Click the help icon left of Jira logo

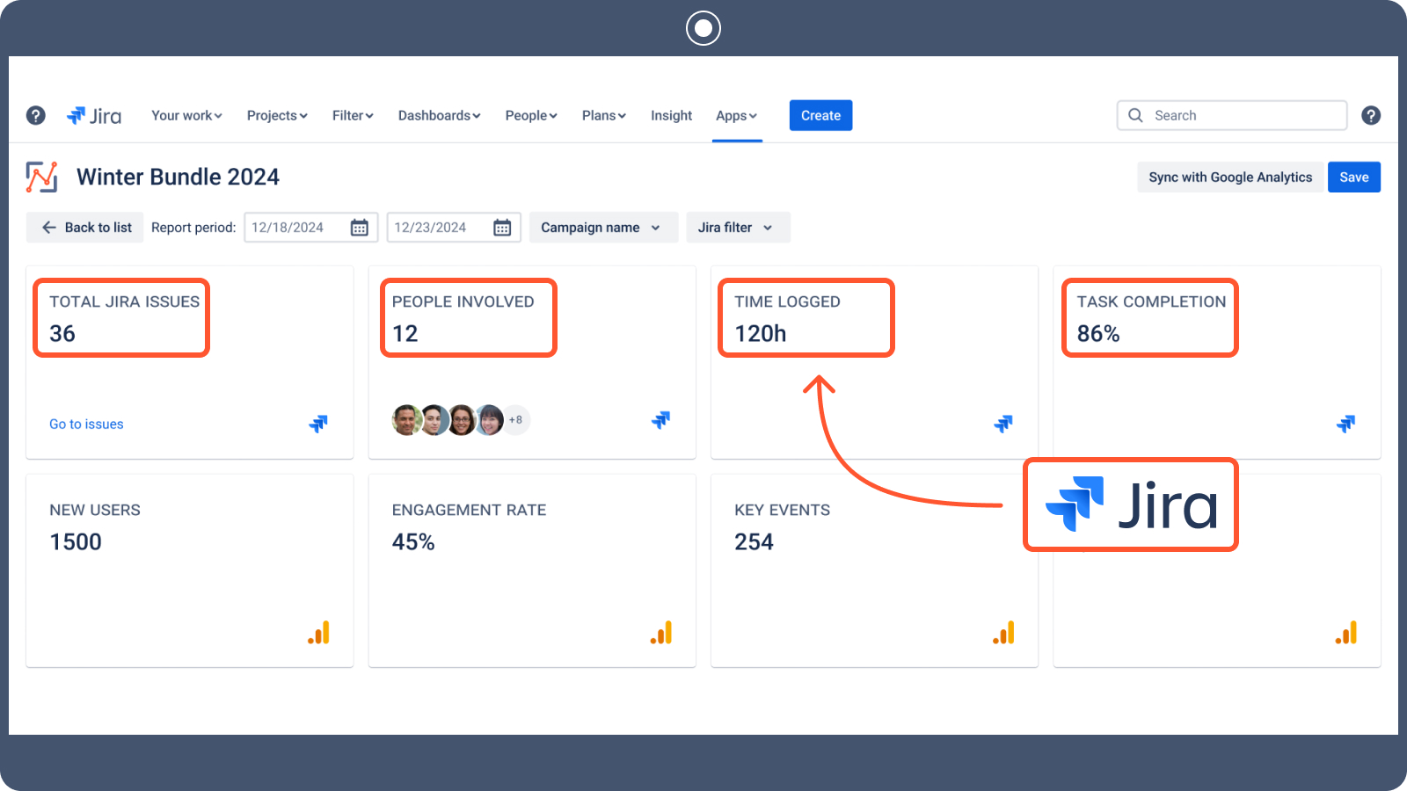pos(36,115)
